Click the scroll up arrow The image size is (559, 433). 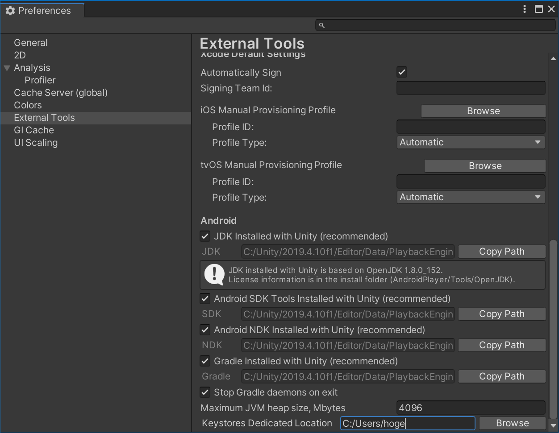[553, 59]
